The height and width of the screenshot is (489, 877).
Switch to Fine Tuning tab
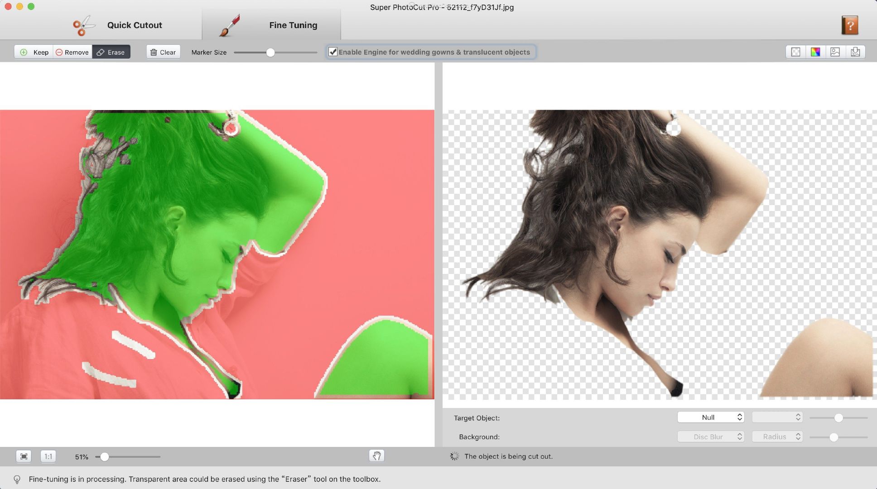(271, 25)
